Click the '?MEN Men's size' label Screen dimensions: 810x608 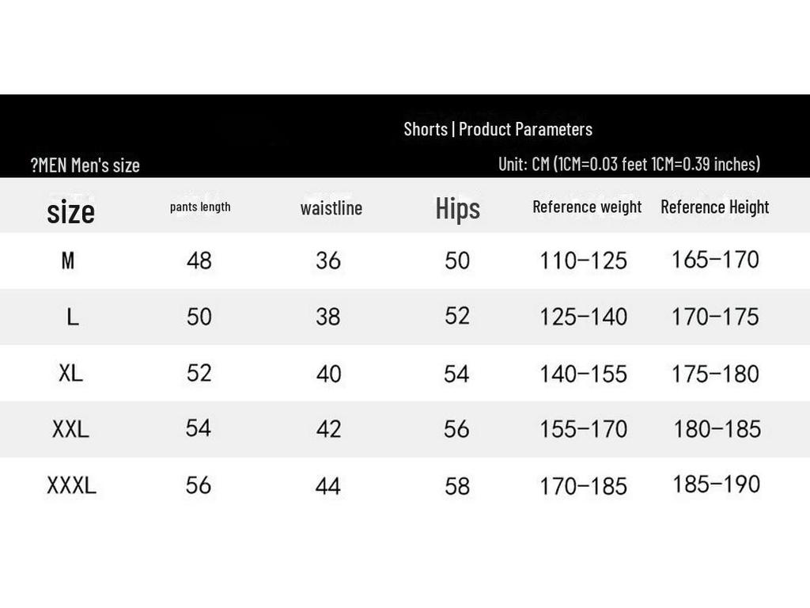click(85, 165)
